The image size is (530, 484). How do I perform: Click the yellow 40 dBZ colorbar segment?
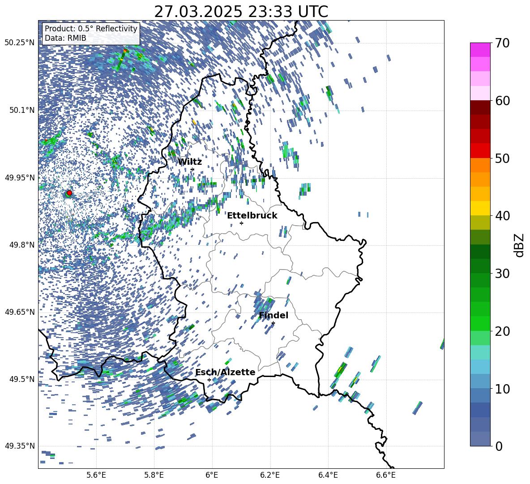point(480,208)
